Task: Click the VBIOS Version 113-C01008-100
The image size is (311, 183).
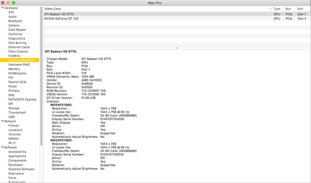Action: click(94, 94)
